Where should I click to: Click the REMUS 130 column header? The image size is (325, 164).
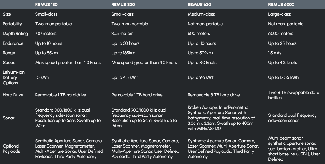[45, 4]
